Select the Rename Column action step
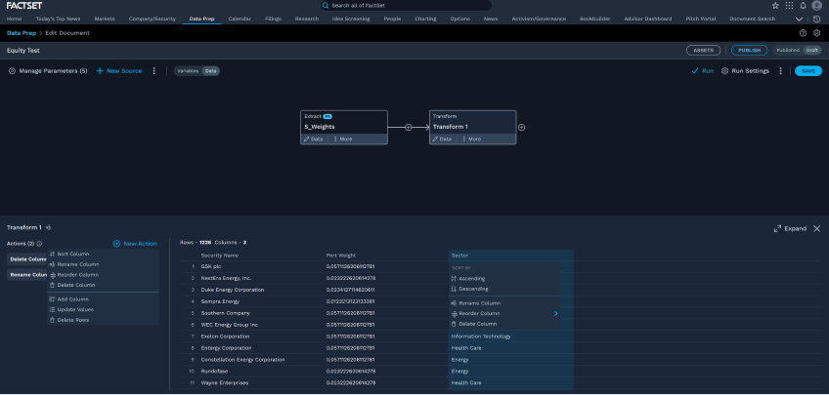This screenshot has width=829, height=395. [x=27, y=275]
